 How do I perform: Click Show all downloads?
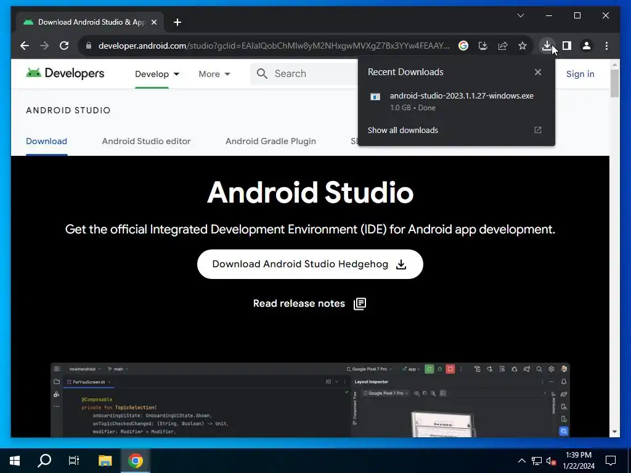[x=403, y=131]
